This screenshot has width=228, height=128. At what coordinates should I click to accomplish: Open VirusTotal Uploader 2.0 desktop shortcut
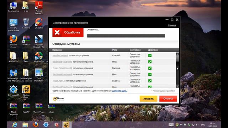pyautogui.click(x=39, y=42)
